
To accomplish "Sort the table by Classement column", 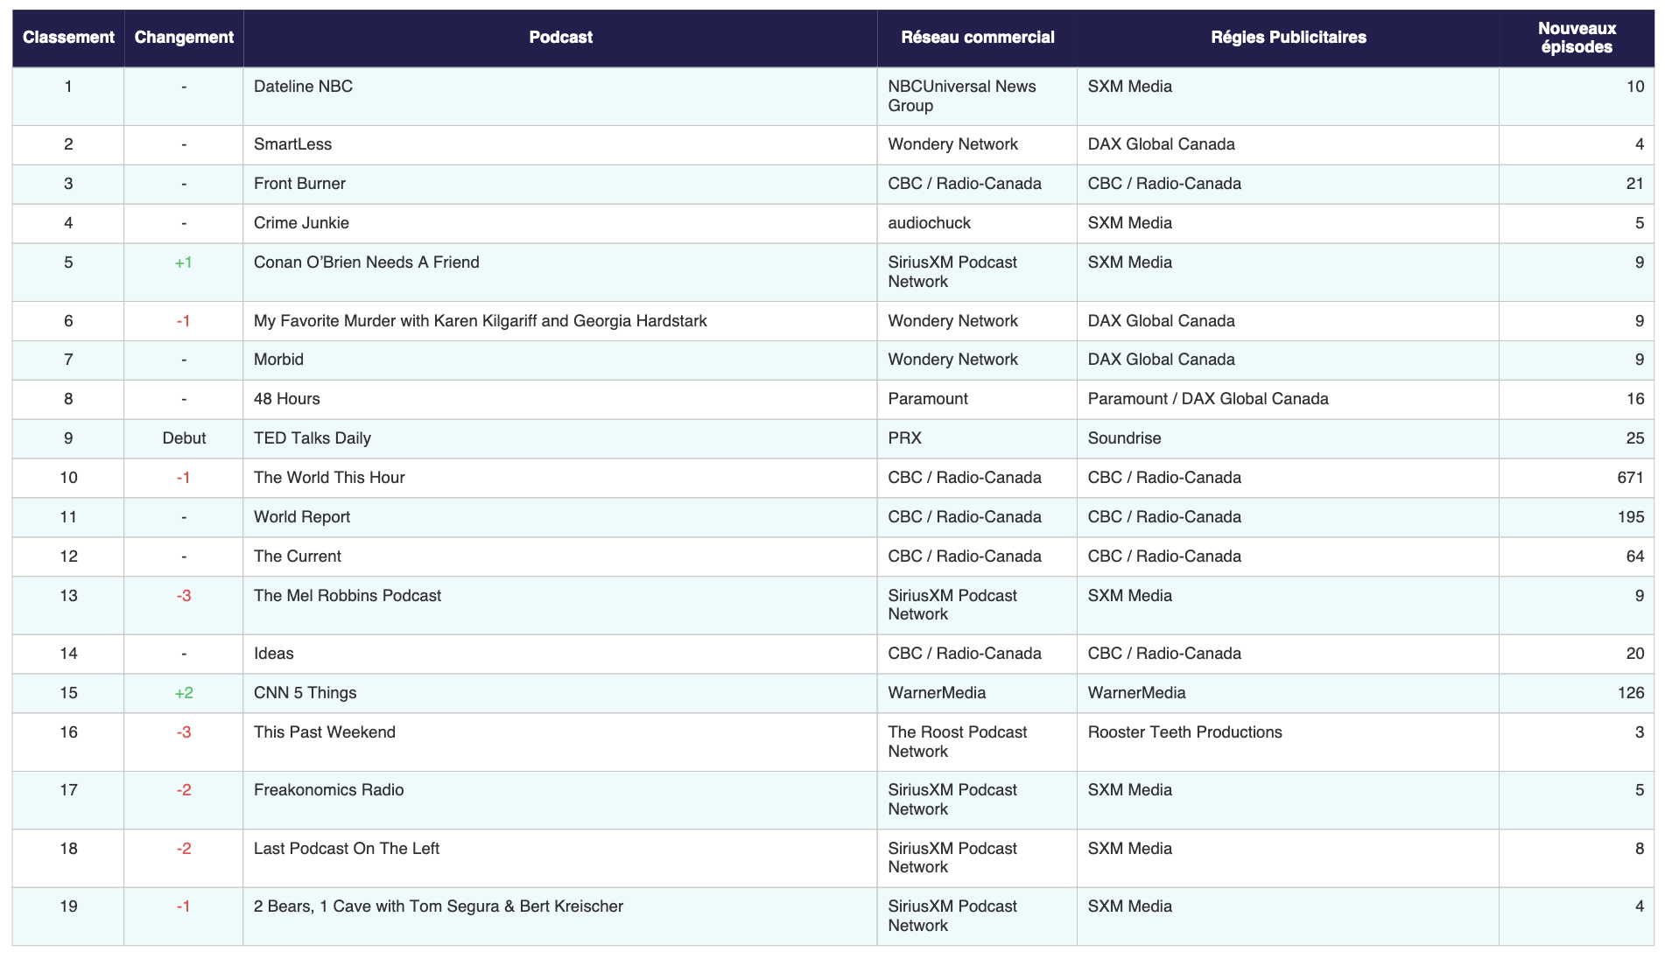I will click(69, 37).
